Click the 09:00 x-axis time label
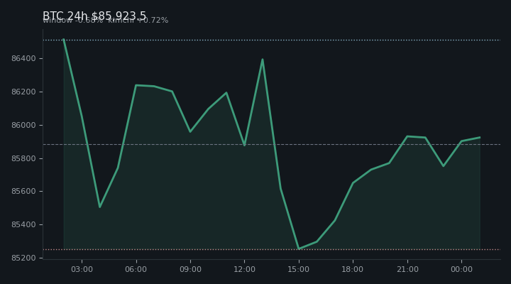511x284 pixels. 190,269
